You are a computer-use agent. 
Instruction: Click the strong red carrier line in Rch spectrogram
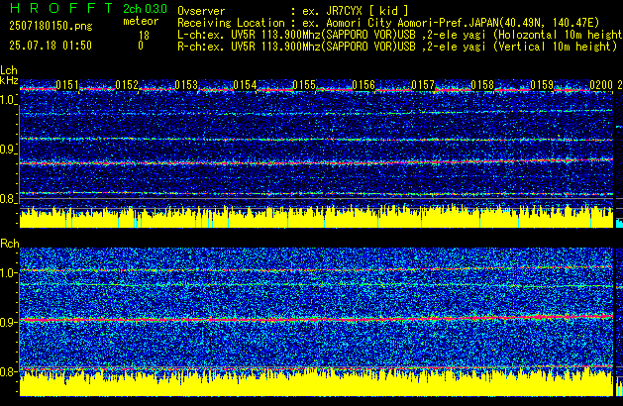[x=316, y=319]
